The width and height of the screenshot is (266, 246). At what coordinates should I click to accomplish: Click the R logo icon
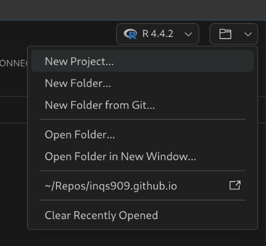click(x=130, y=34)
